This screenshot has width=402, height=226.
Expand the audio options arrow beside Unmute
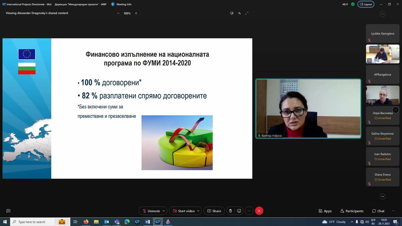tap(164, 211)
